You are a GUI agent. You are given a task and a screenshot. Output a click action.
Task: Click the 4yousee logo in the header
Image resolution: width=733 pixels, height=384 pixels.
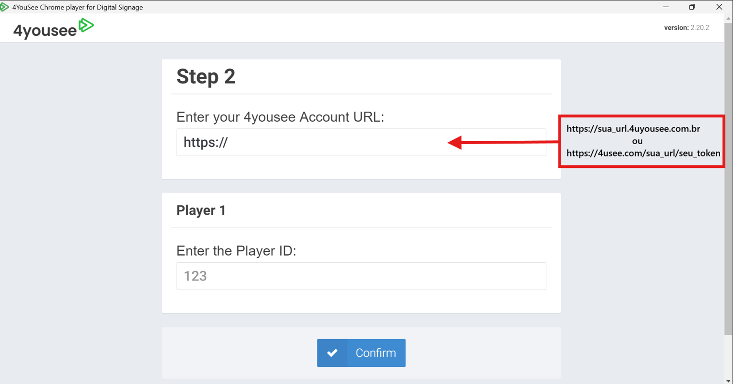pos(53,28)
